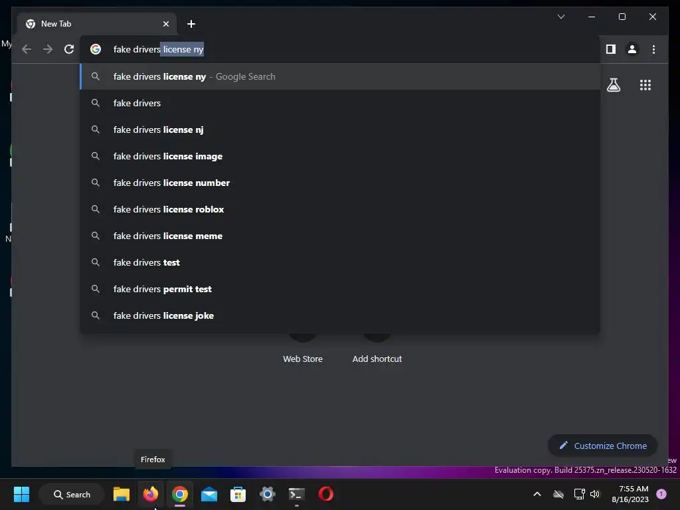Click the Google logo in address bar
The width and height of the screenshot is (680, 510).
[x=96, y=49]
